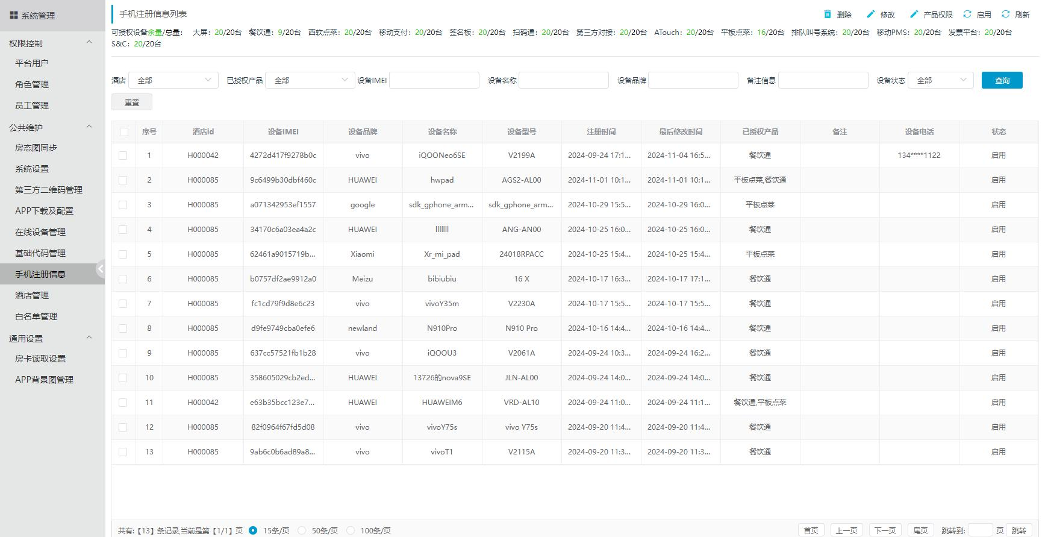Go to 酒店管理 in the sidebar
1045x537 pixels.
click(32, 295)
